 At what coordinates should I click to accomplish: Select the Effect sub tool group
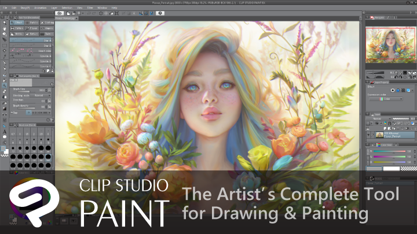click(17, 23)
